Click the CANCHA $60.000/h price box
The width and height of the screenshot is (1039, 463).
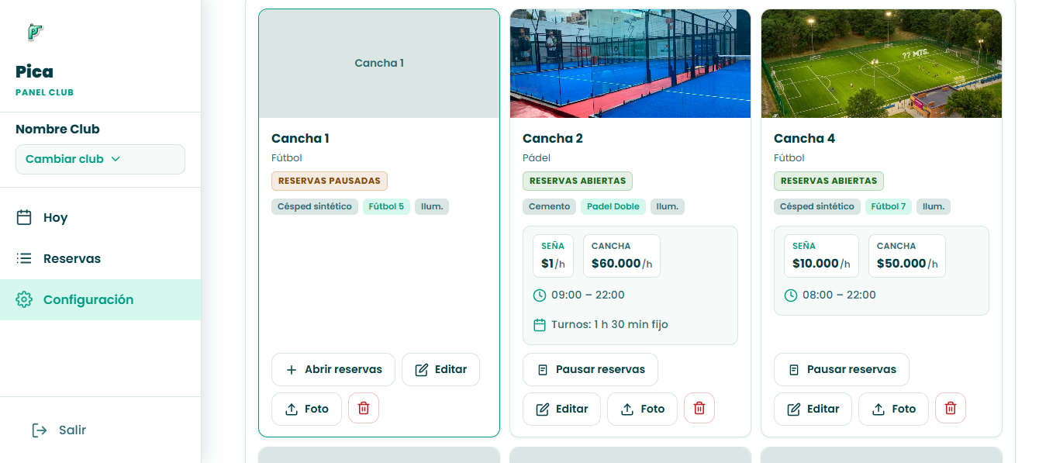tap(622, 256)
